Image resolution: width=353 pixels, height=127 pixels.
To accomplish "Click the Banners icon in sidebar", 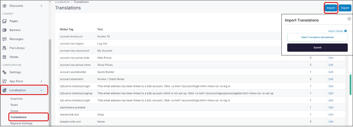I will (x=4, y=30).
